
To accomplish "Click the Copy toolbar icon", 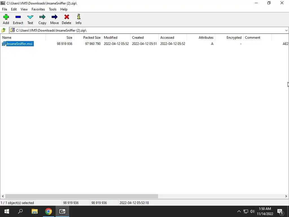I will tap(42, 17).
